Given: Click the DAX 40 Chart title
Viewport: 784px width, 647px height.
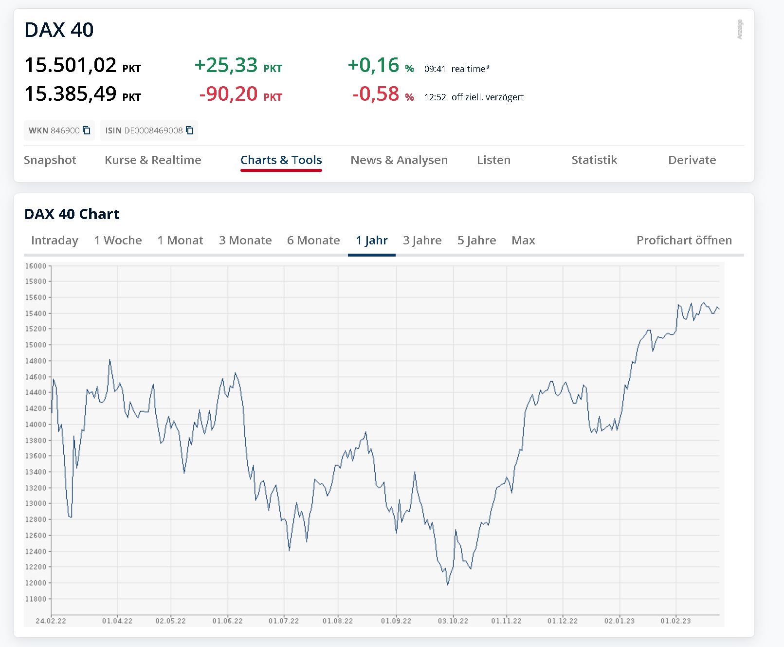Looking at the screenshot, I should click(x=72, y=214).
